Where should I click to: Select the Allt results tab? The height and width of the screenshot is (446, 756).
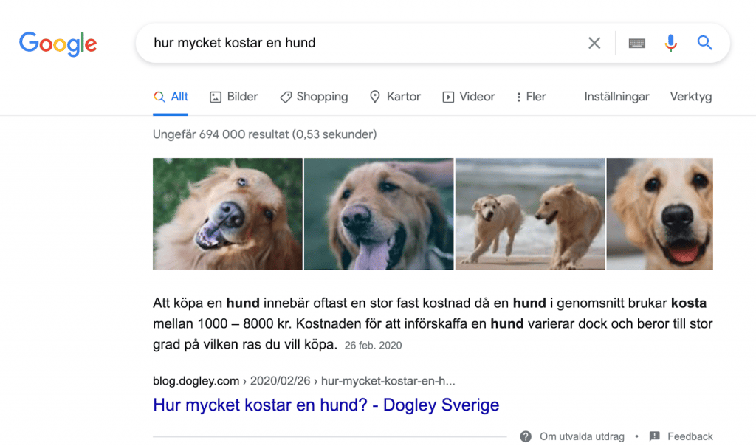coord(171,97)
